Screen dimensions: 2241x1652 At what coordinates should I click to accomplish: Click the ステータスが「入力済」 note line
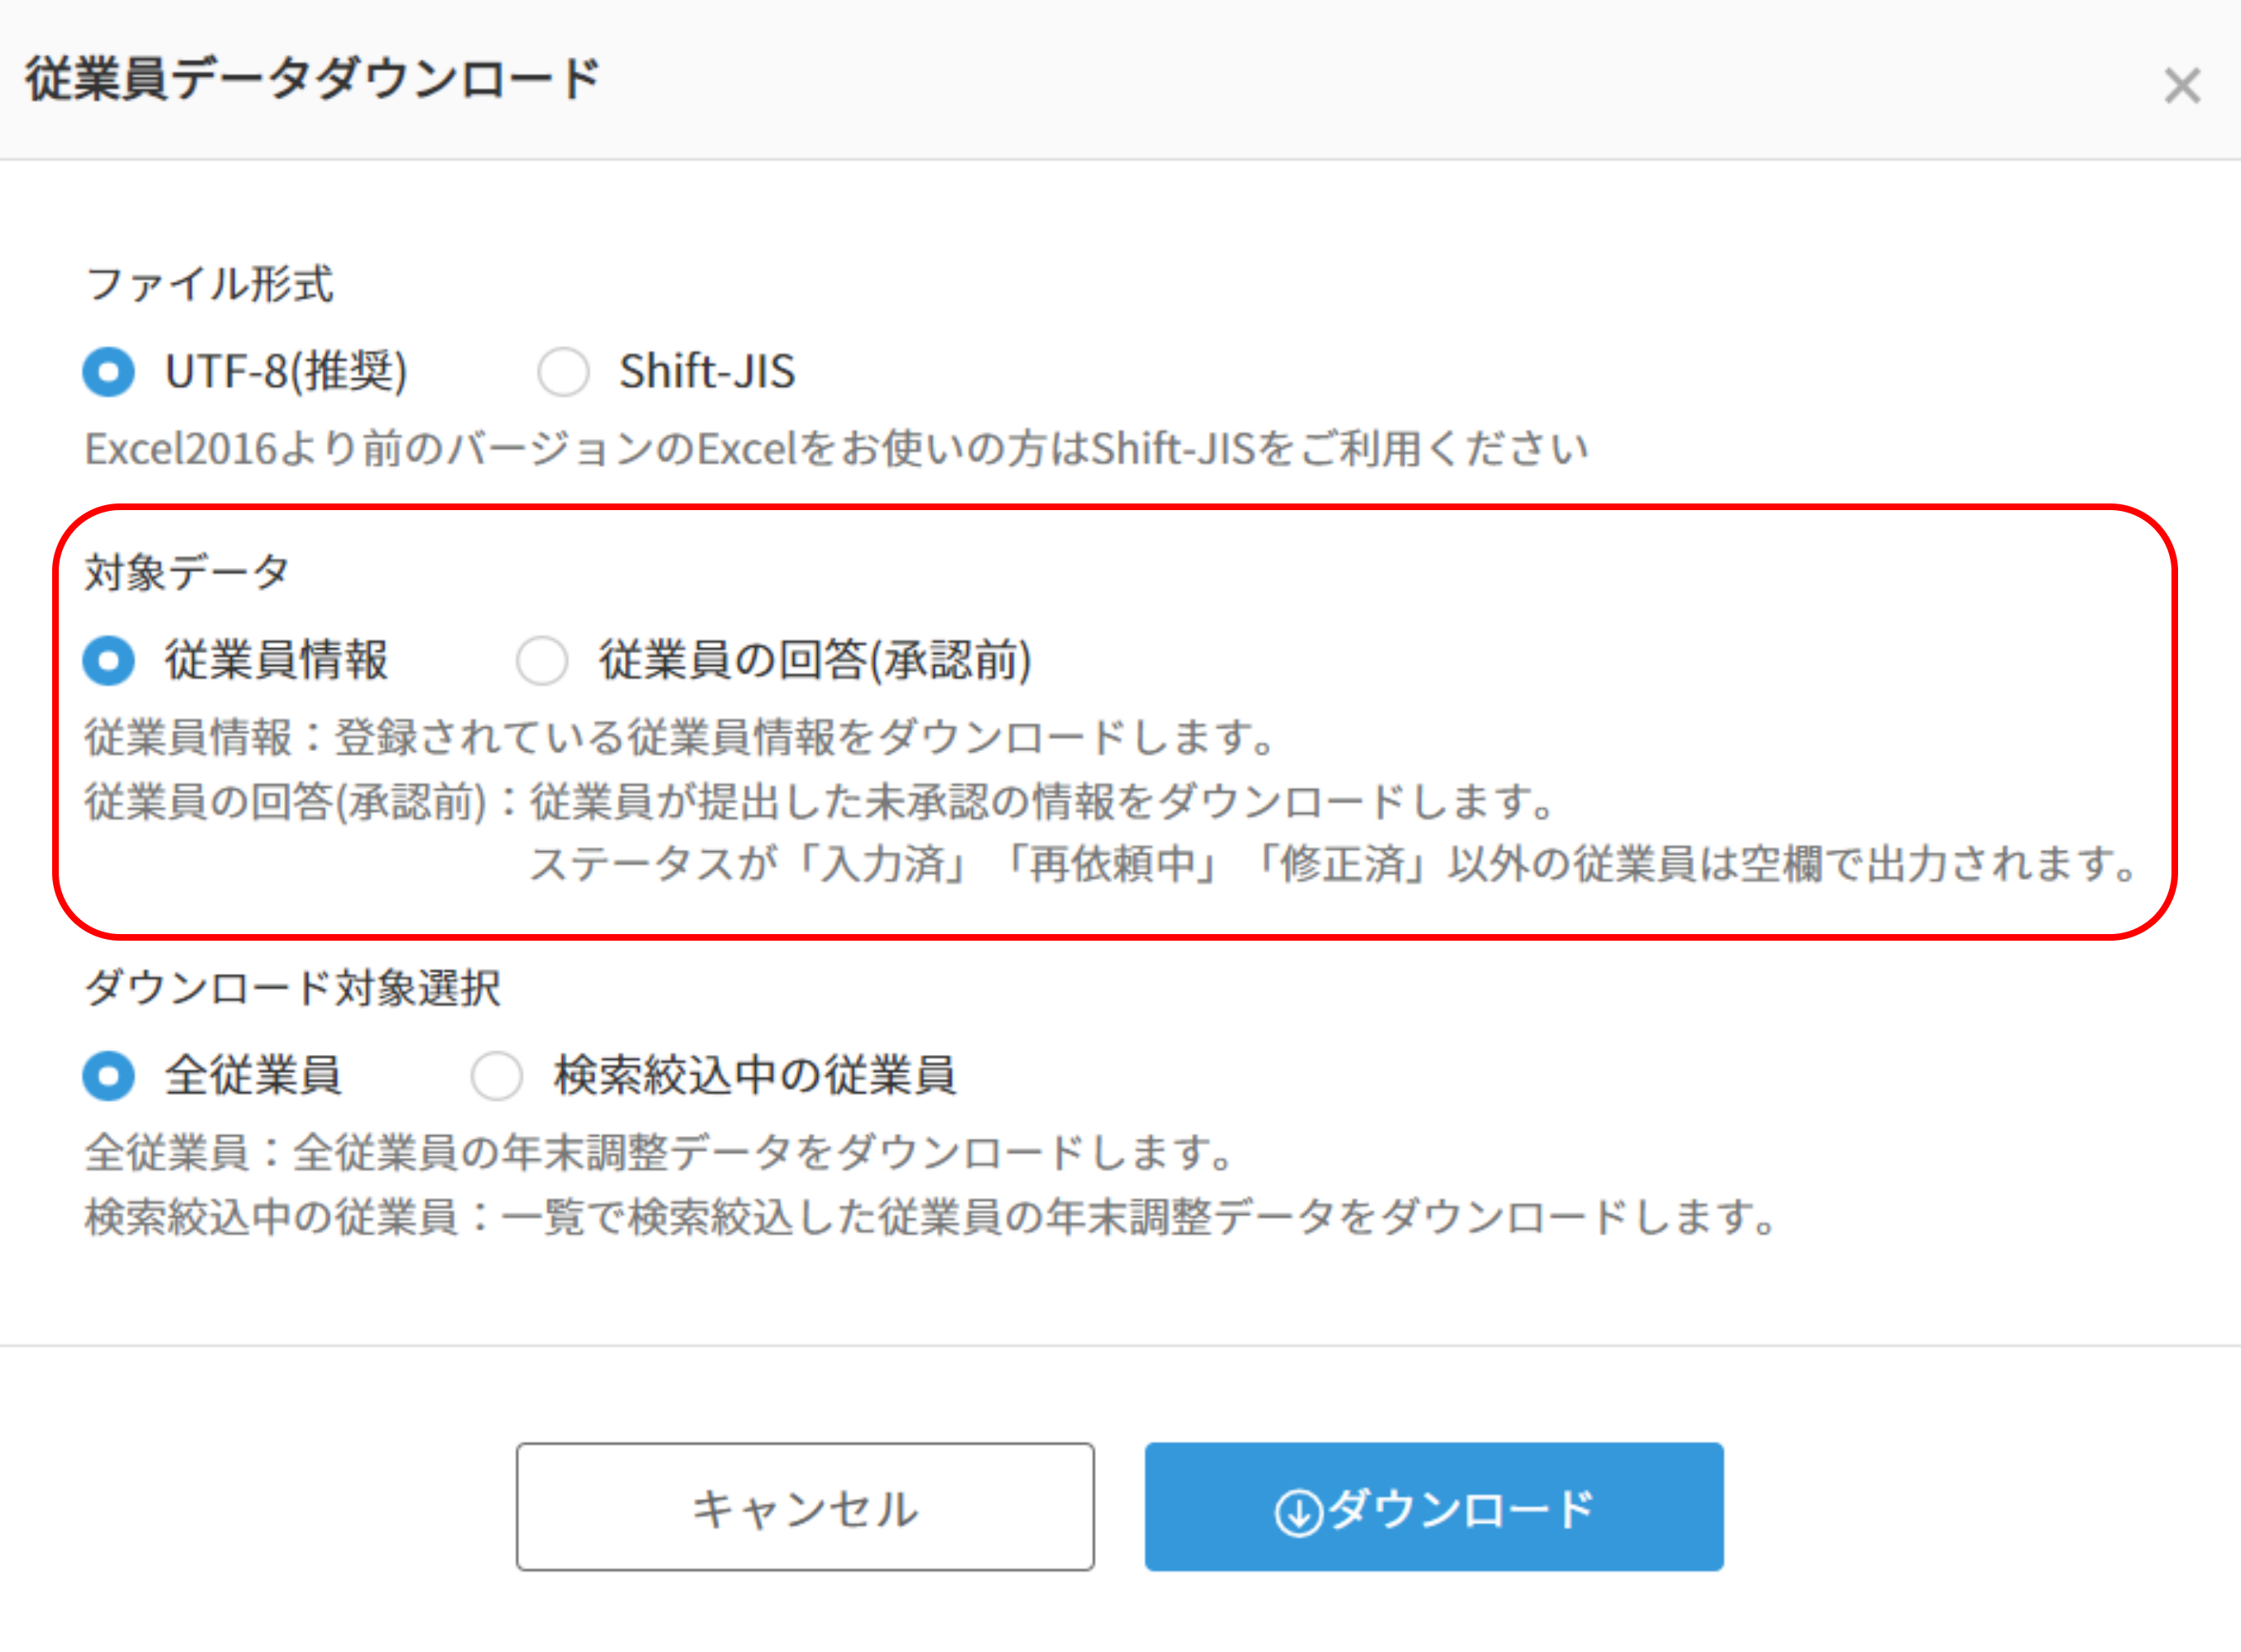[x=1332, y=864]
